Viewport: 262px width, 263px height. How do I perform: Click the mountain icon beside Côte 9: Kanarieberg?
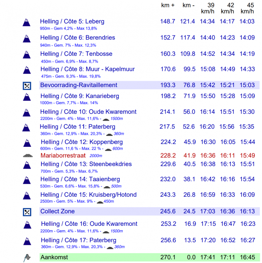(27, 97)
